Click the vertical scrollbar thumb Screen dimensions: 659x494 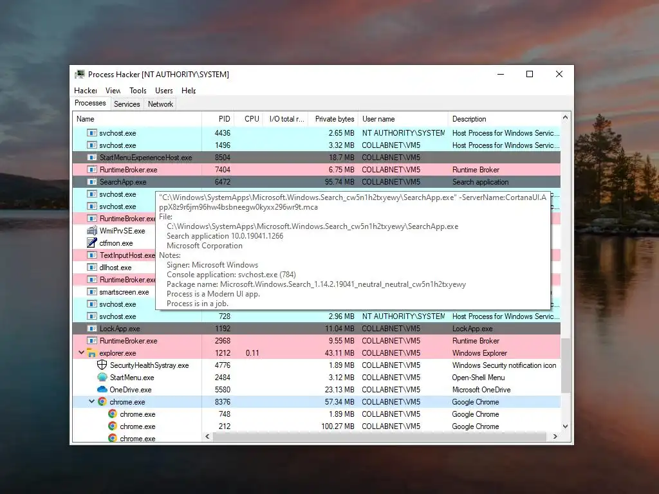[x=565, y=365]
